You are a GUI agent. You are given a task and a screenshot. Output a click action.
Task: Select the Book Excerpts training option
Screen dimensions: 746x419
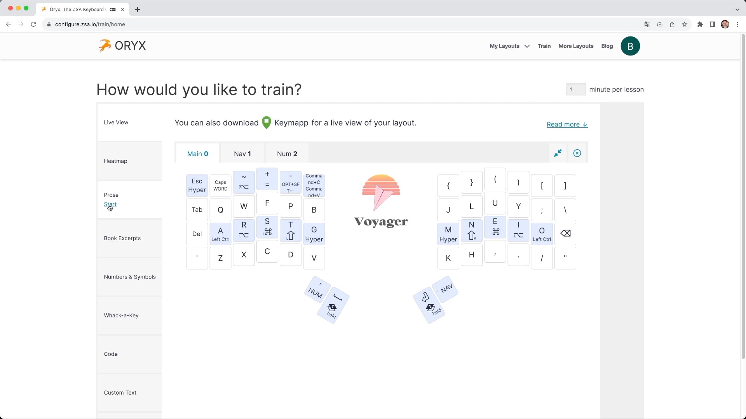tap(122, 238)
